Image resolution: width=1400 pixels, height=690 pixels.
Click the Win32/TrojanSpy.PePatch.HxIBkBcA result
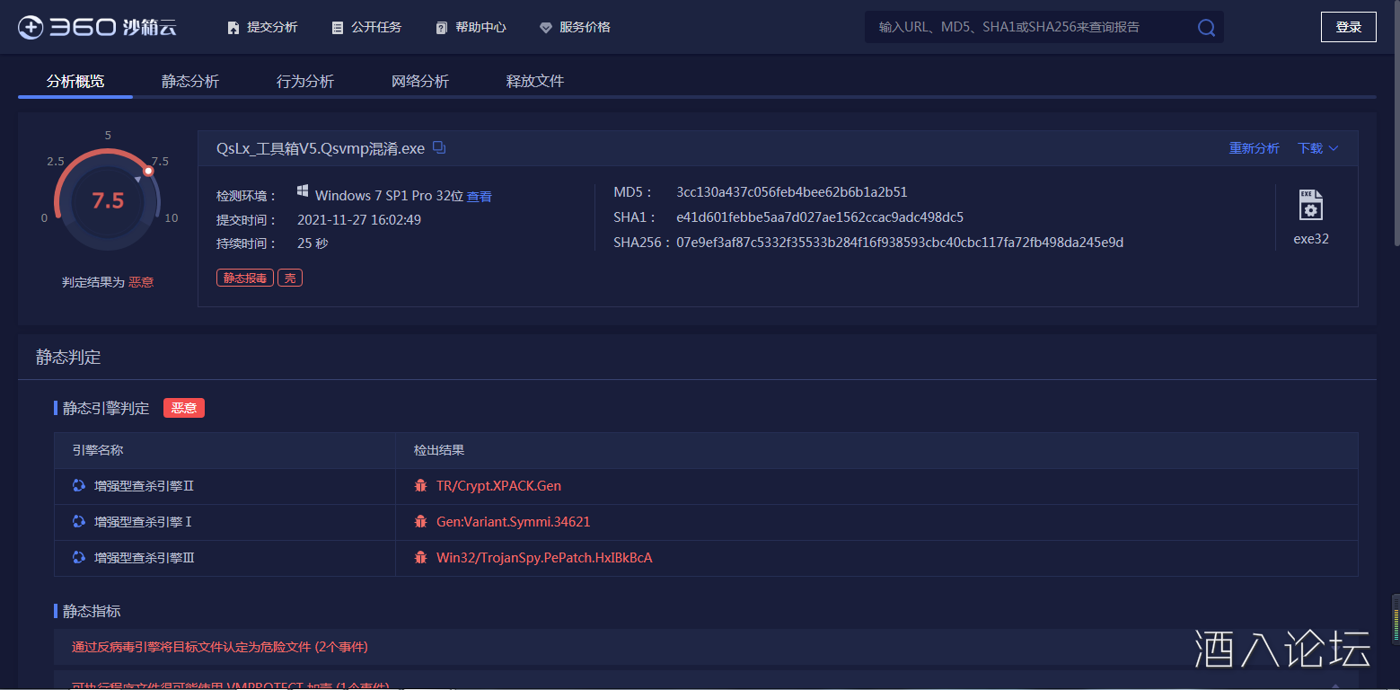tap(544, 558)
